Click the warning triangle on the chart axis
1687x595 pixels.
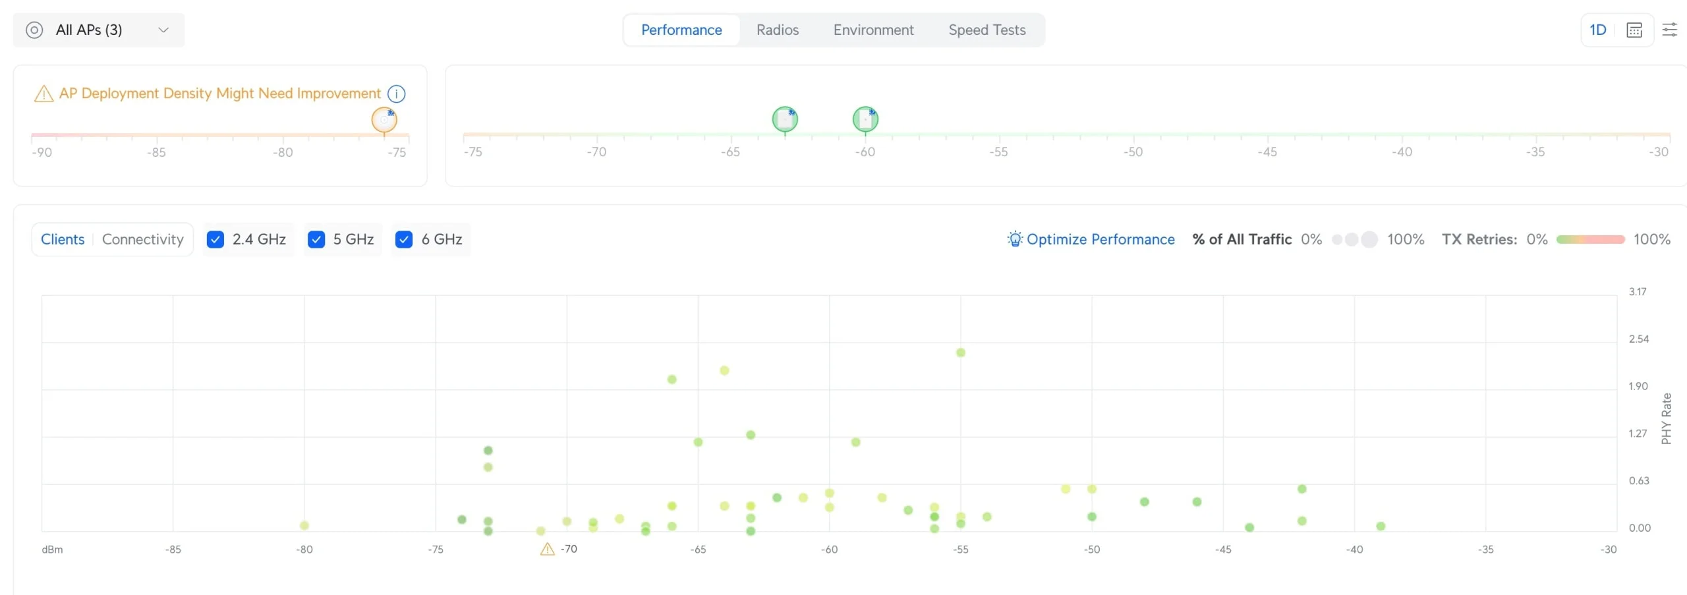point(547,549)
